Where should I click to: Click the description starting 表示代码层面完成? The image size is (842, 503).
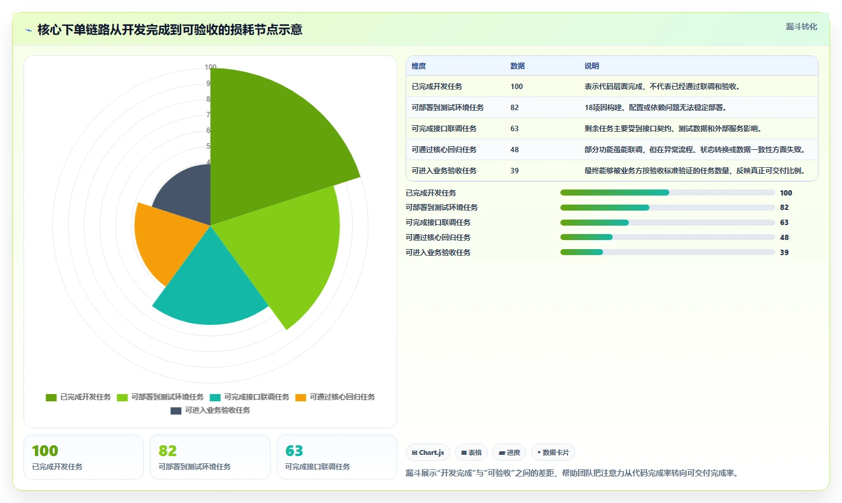click(662, 87)
